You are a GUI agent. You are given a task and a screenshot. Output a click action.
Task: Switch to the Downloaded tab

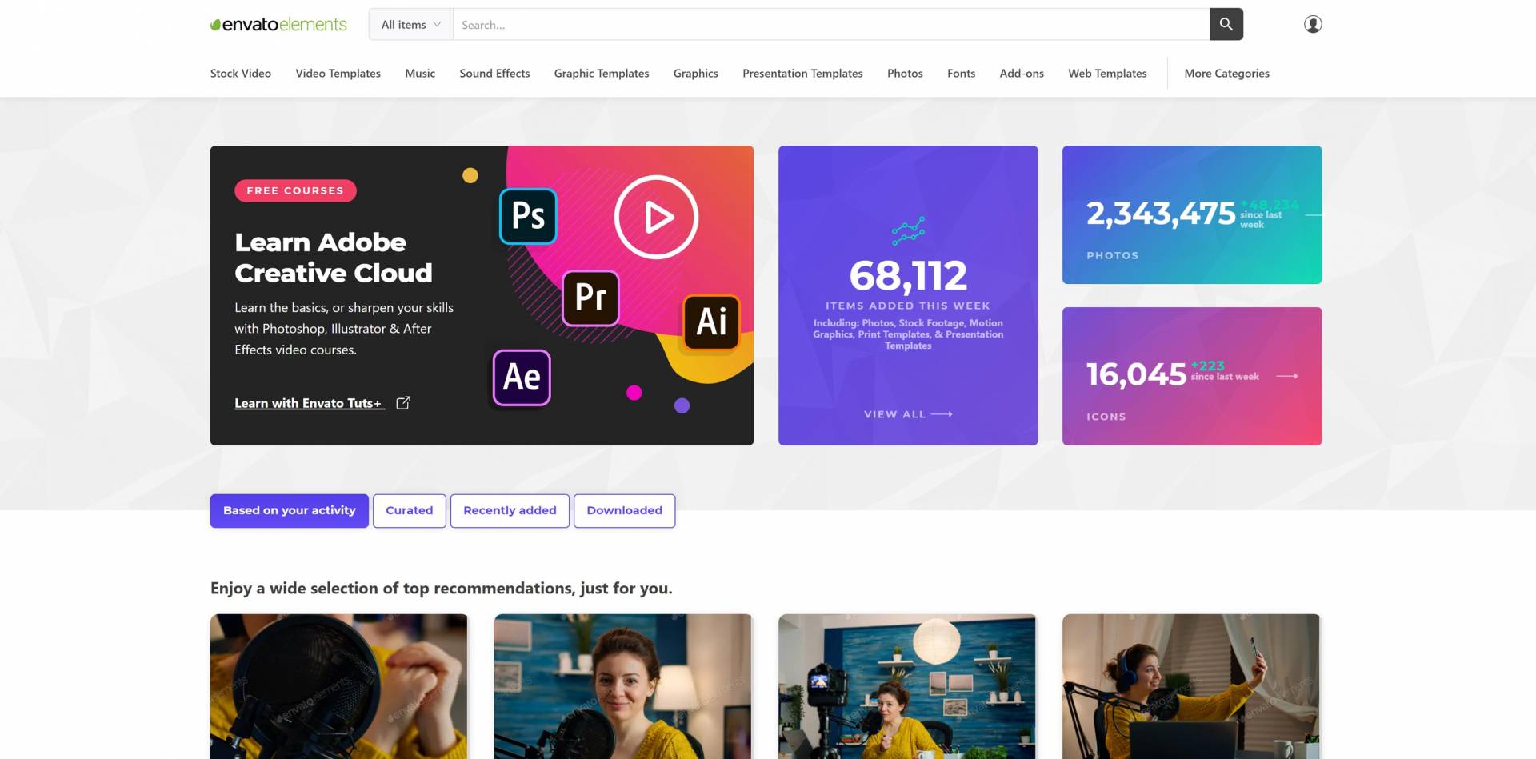(x=625, y=511)
